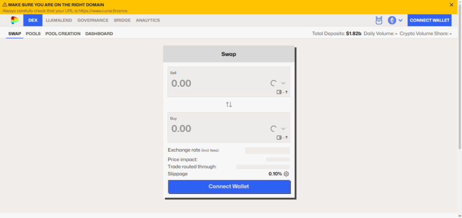Click the Curve rainbow logo
The height and width of the screenshot is (218, 462).
[x=14, y=20]
